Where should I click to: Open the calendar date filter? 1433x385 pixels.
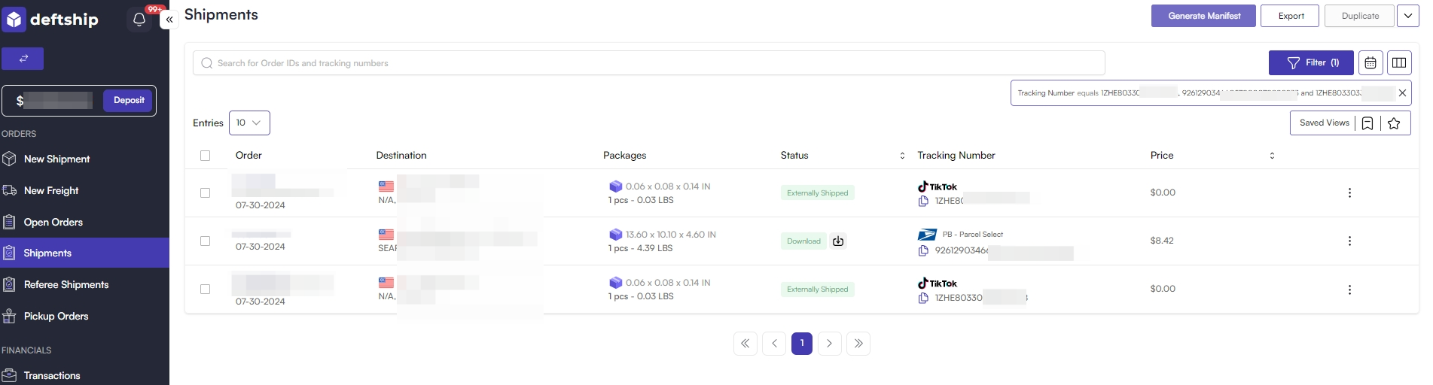(1370, 63)
